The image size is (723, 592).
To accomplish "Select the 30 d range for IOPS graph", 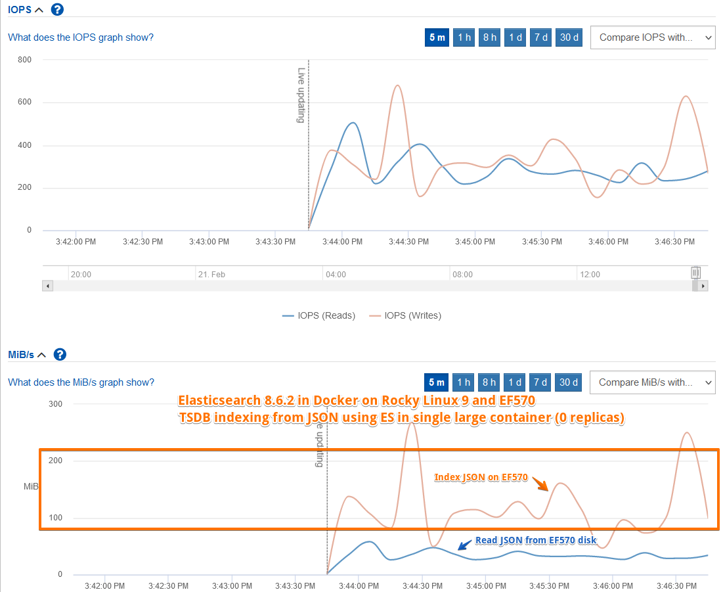I will [x=569, y=37].
